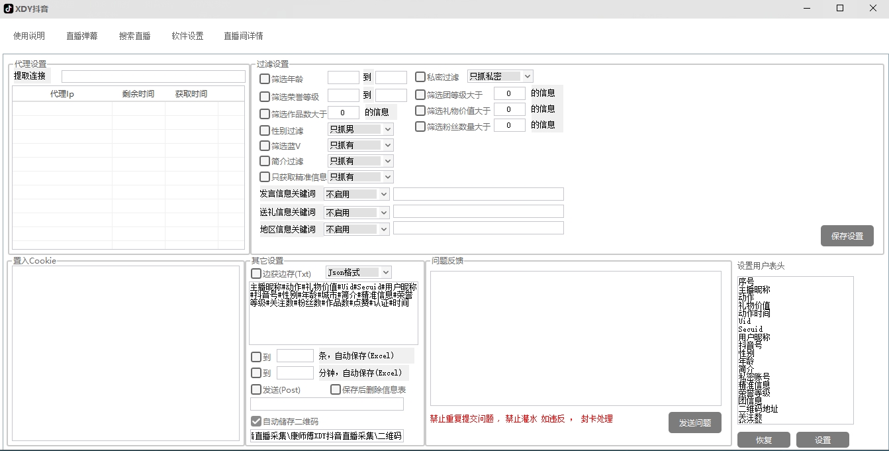This screenshot has height=451, width=889.
Task: Select 序号 in the header list
Action: coord(746,281)
